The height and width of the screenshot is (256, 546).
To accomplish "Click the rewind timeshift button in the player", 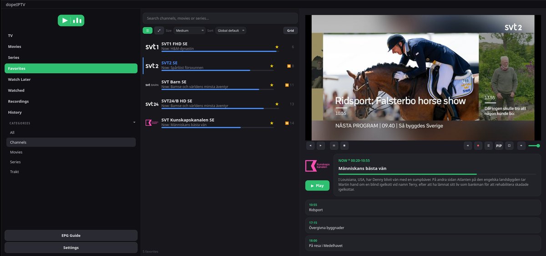I will click(467, 146).
